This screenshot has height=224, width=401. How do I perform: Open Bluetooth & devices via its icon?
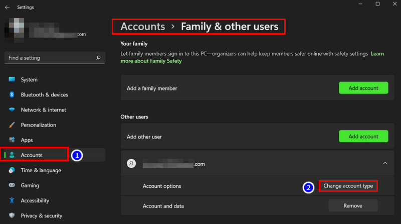point(12,95)
